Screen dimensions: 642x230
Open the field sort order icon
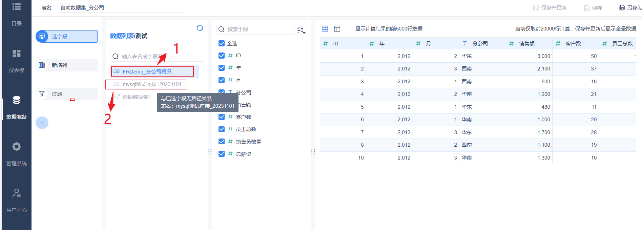301,30
